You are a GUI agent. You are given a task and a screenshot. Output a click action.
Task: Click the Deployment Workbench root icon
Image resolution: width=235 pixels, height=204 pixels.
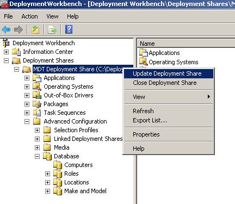pyautogui.click(x=6, y=42)
